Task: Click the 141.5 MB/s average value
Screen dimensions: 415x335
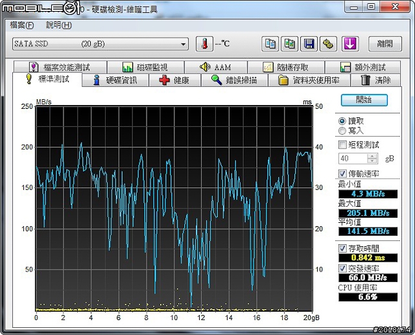Action: coord(368,231)
